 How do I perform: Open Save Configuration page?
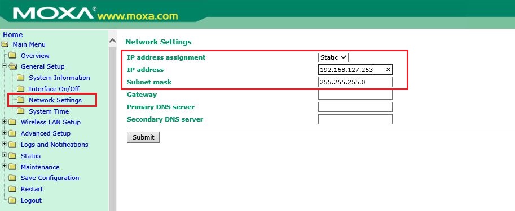point(50,178)
